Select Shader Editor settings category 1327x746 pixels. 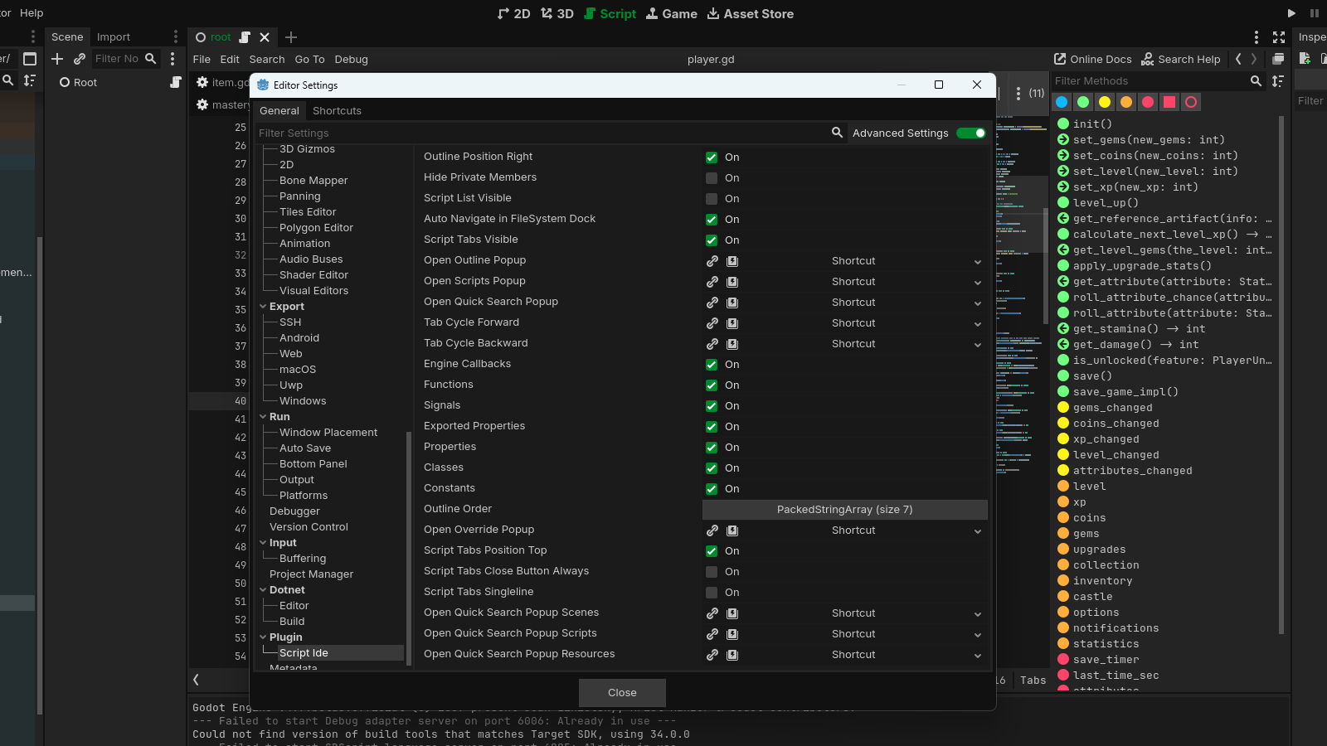pos(314,275)
